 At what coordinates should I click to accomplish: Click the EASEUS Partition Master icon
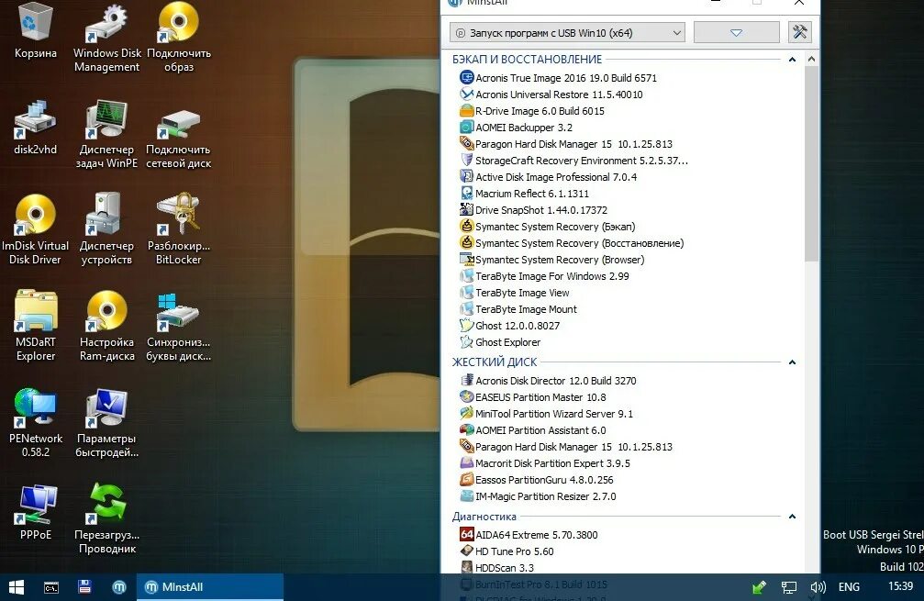[467, 396]
